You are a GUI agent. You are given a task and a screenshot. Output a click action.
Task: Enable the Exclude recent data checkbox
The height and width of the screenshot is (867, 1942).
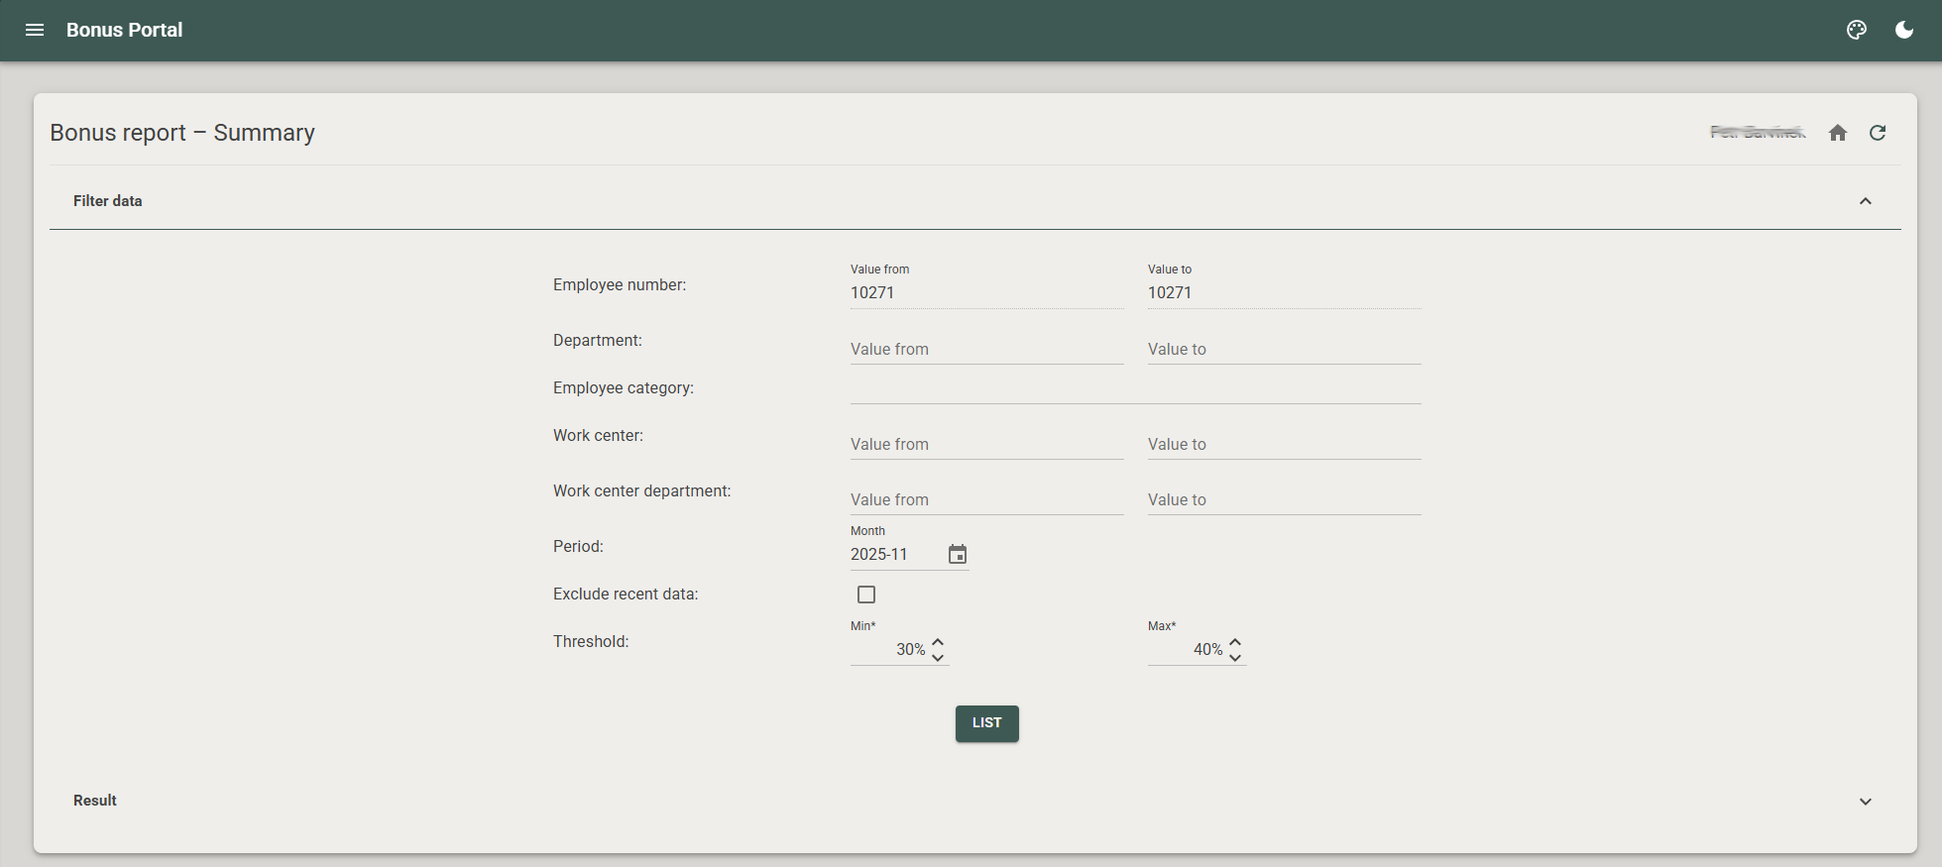866,595
